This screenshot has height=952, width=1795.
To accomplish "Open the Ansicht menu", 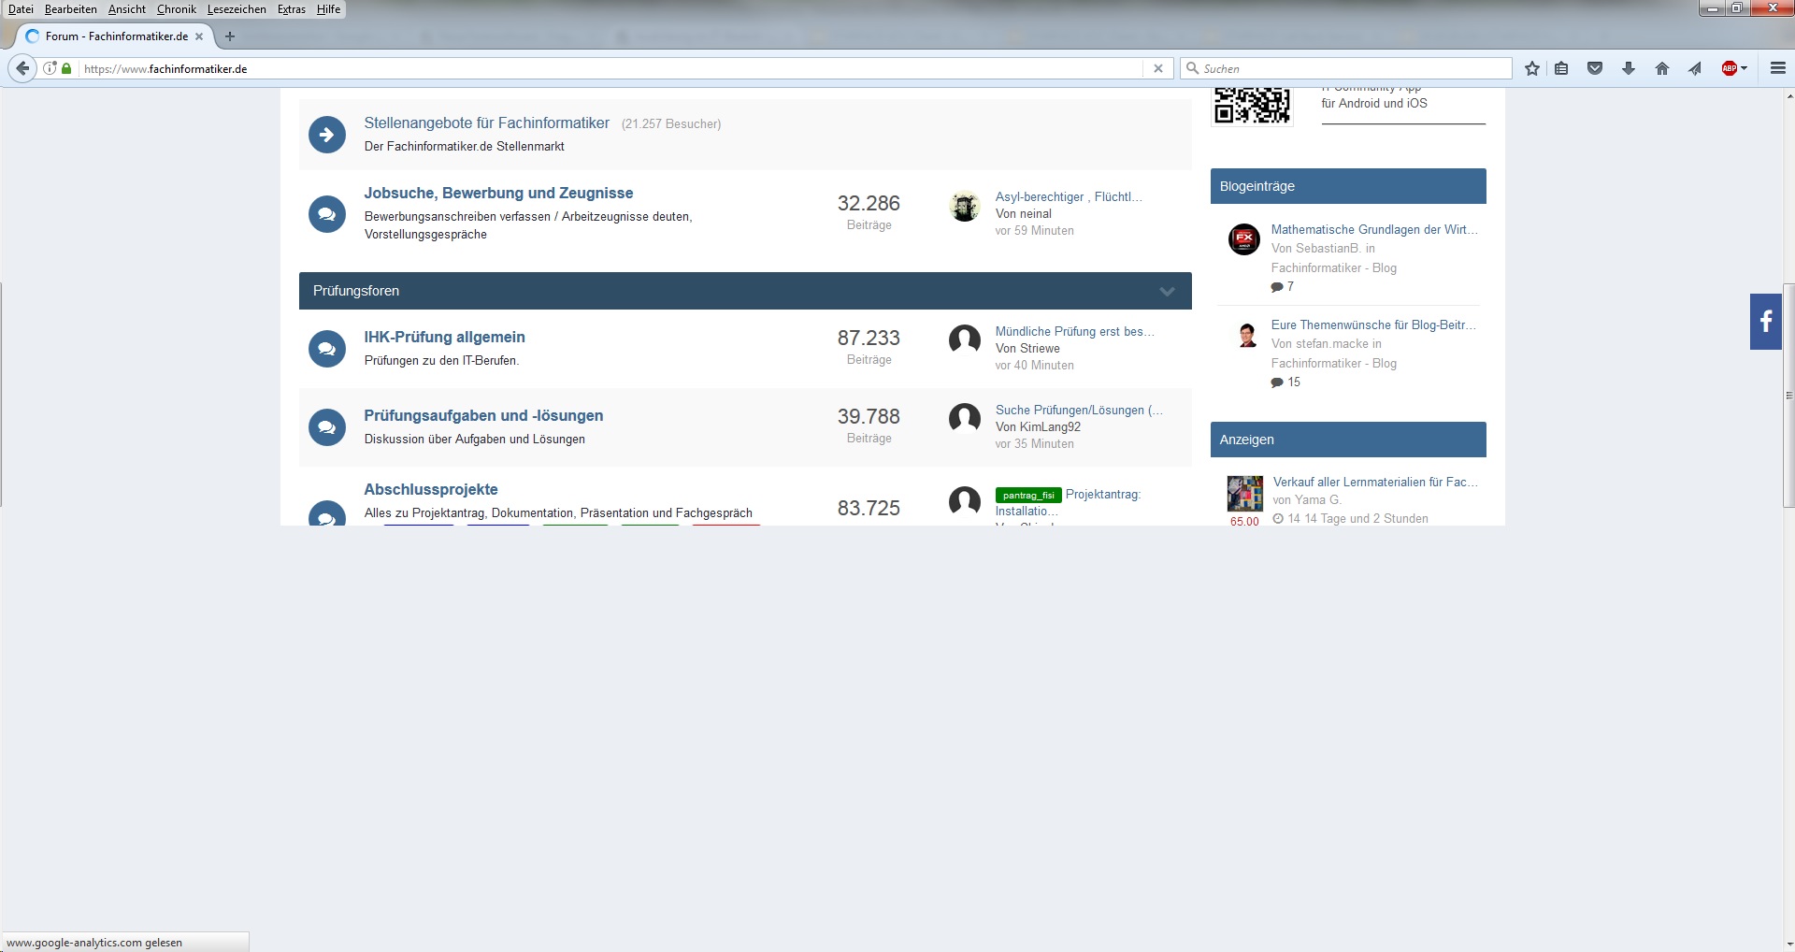I will click(x=127, y=9).
